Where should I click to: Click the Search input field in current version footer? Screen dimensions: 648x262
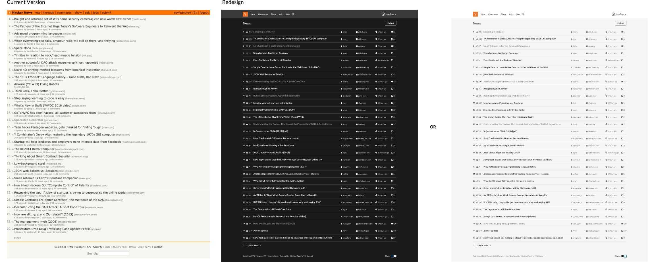(x=114, y=253)
